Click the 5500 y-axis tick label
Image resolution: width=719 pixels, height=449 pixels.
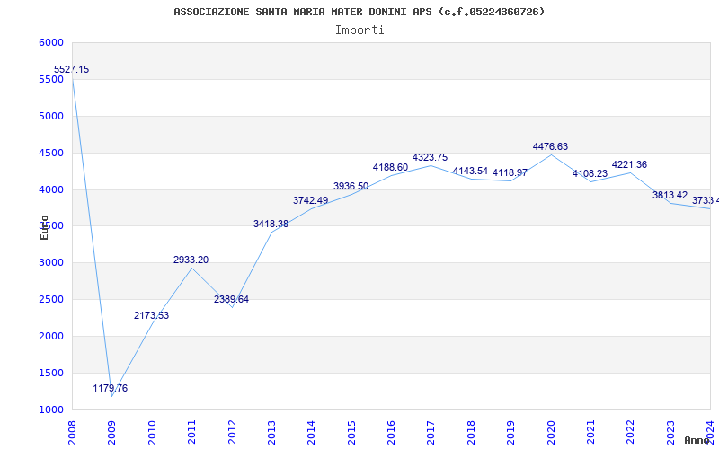tap(51, 79)
